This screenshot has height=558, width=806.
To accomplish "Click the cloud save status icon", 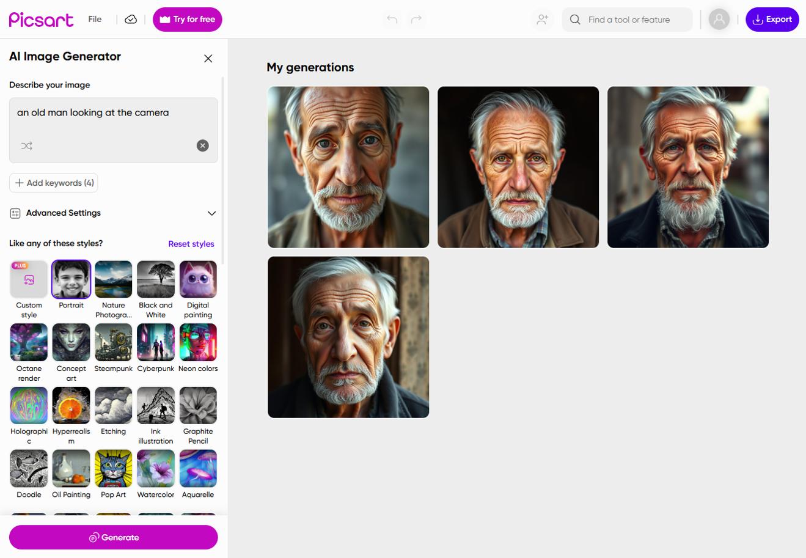I will 130,19.
